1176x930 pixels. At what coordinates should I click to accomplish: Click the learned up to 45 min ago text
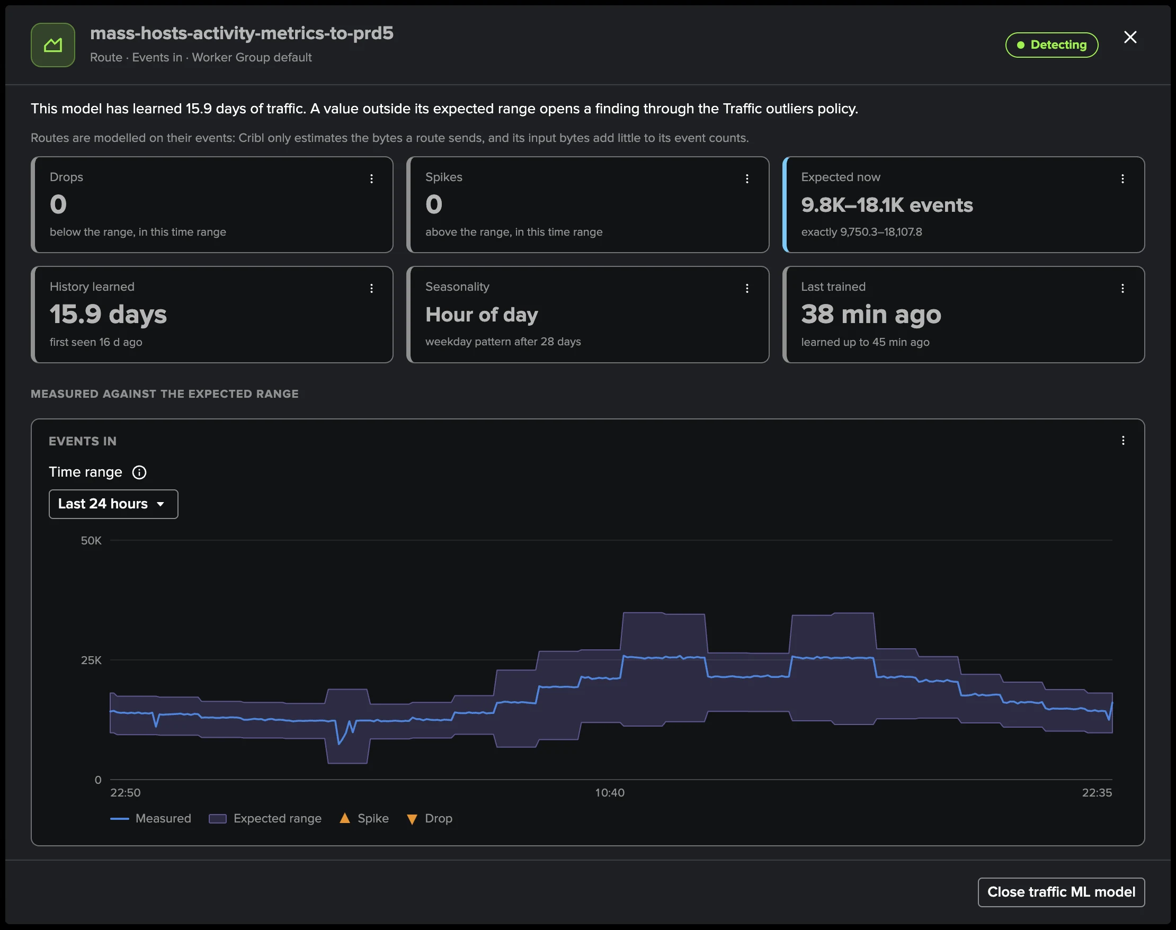coord(865,342)
